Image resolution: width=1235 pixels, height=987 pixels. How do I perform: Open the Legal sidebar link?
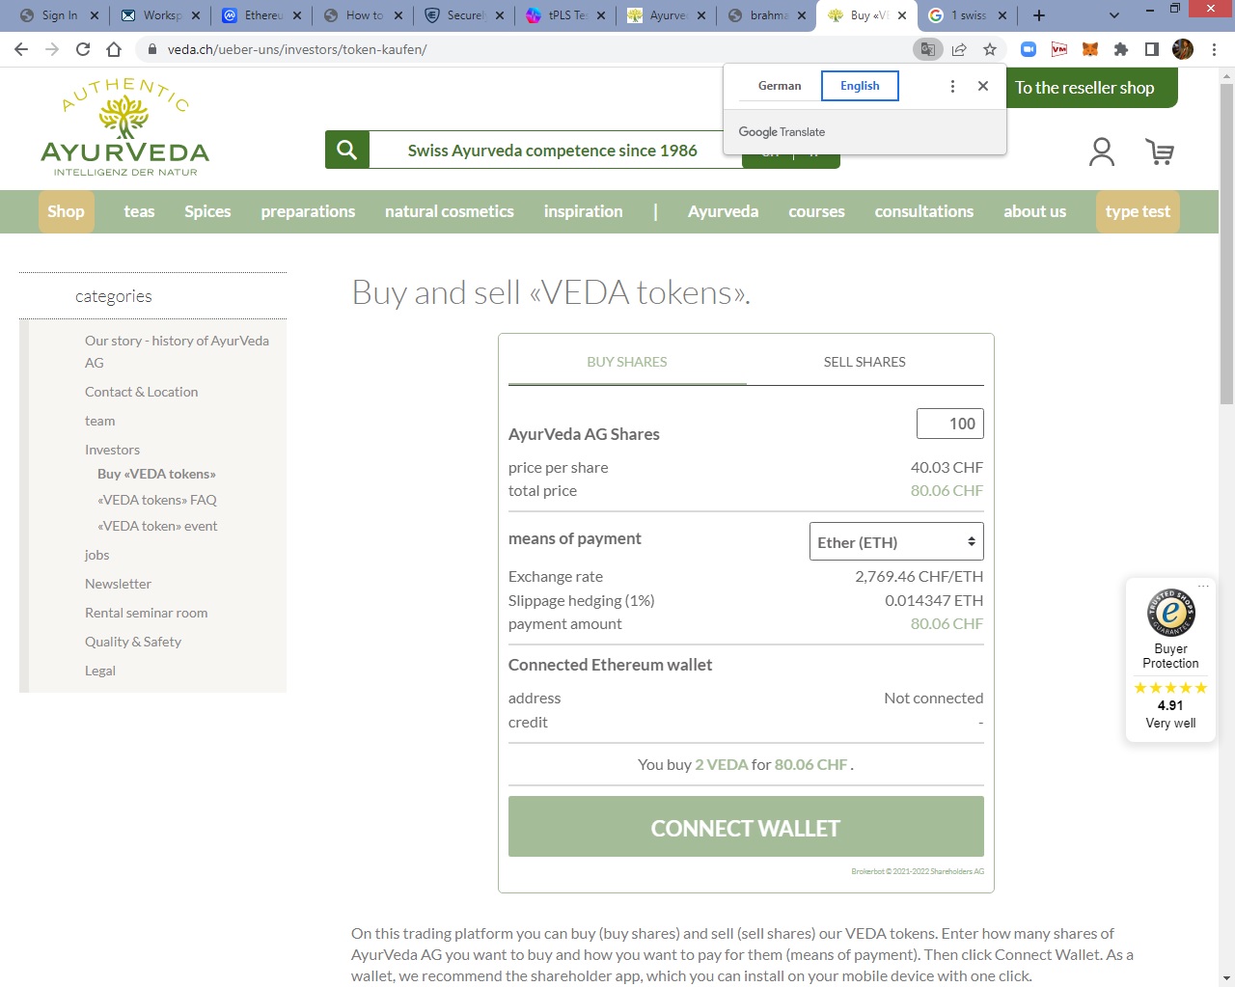99,671
